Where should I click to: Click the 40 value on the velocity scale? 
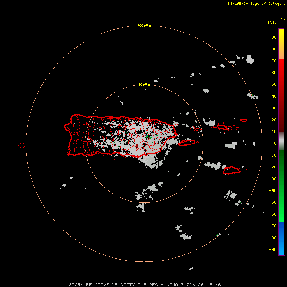[274, 96]
